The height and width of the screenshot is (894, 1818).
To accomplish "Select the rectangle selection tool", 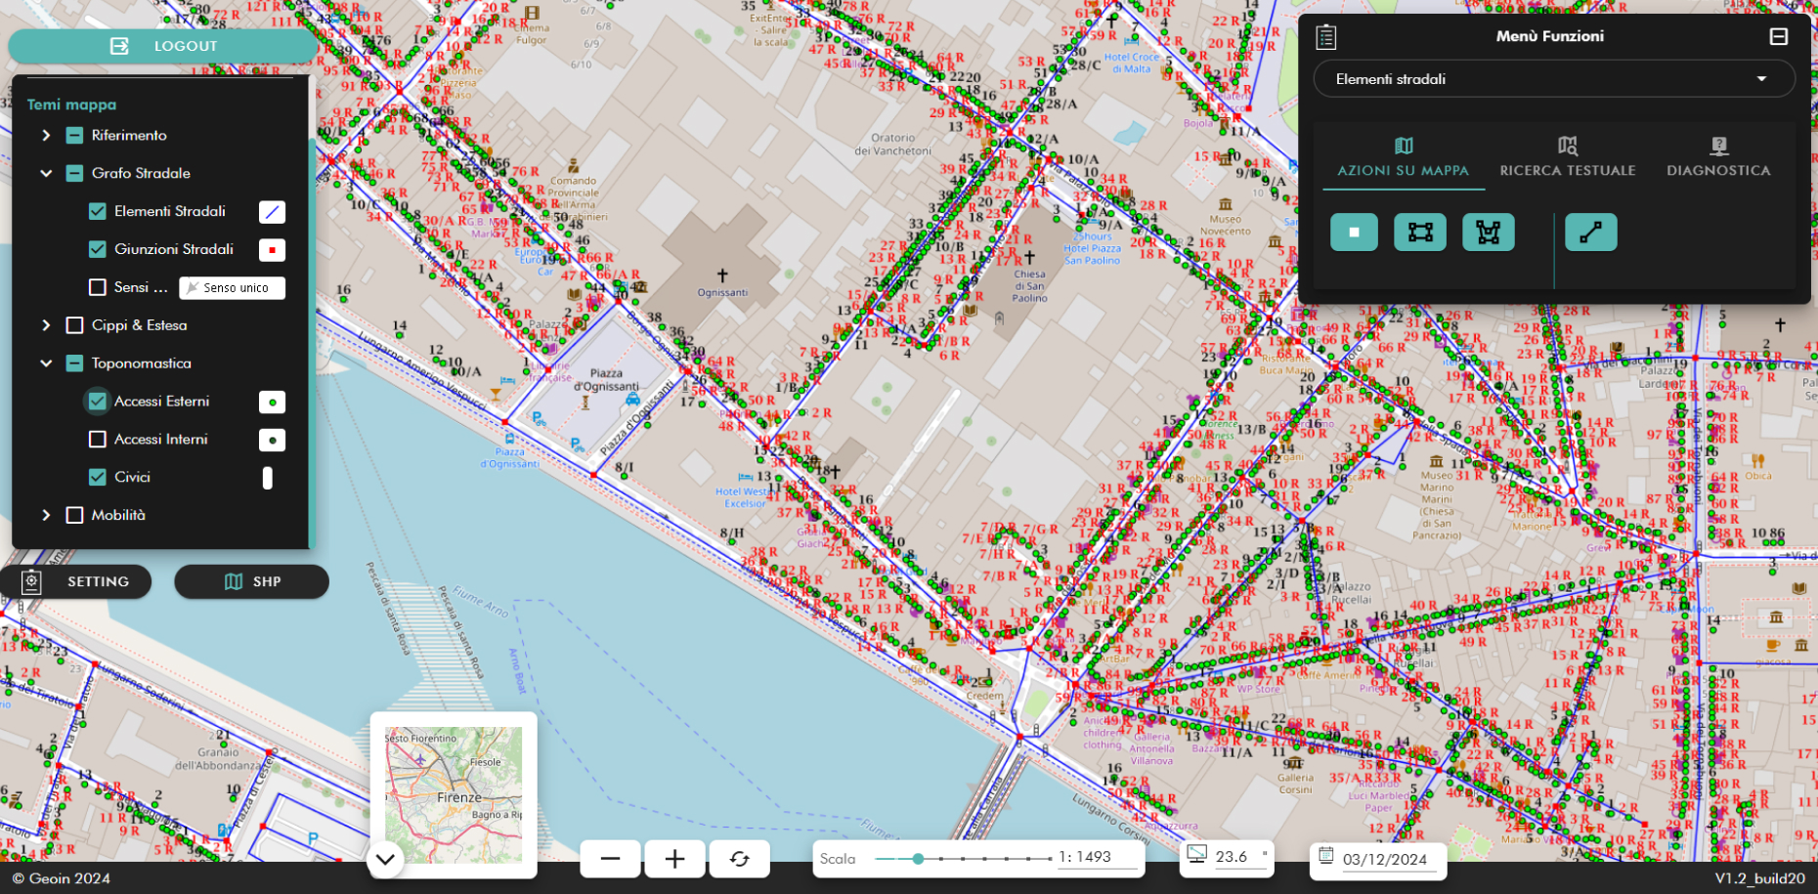I will [x=1420, y=233].
